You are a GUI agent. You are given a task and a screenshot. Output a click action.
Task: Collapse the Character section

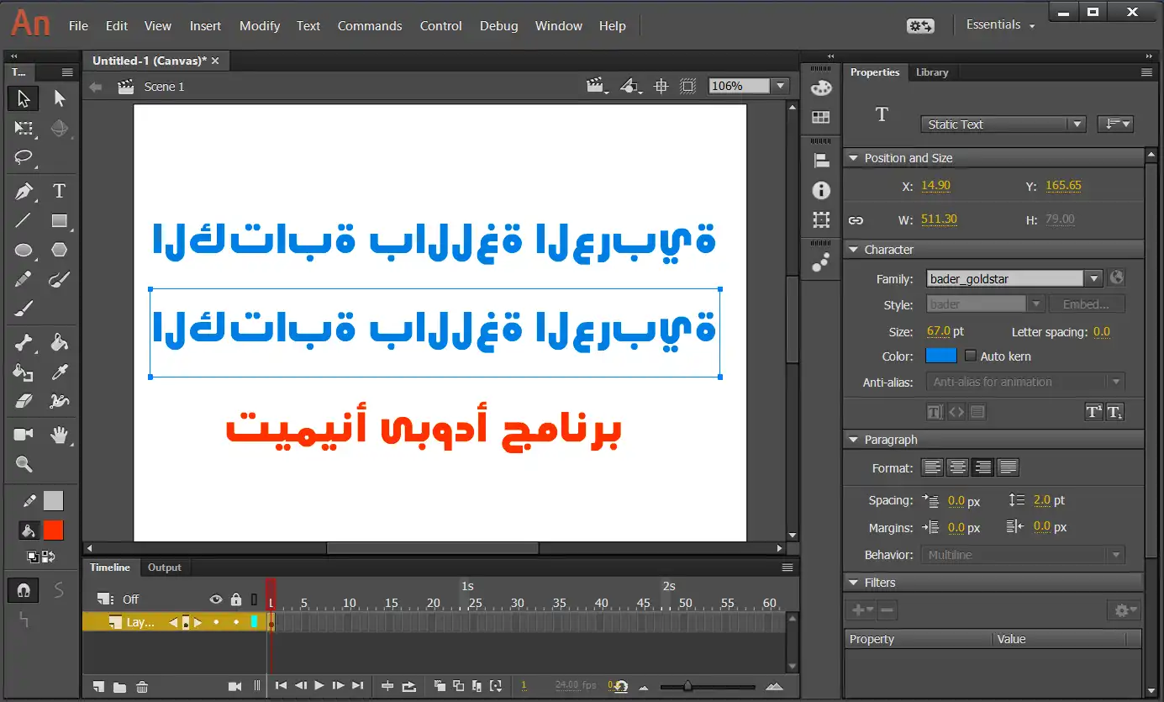(x=854, y=250)
